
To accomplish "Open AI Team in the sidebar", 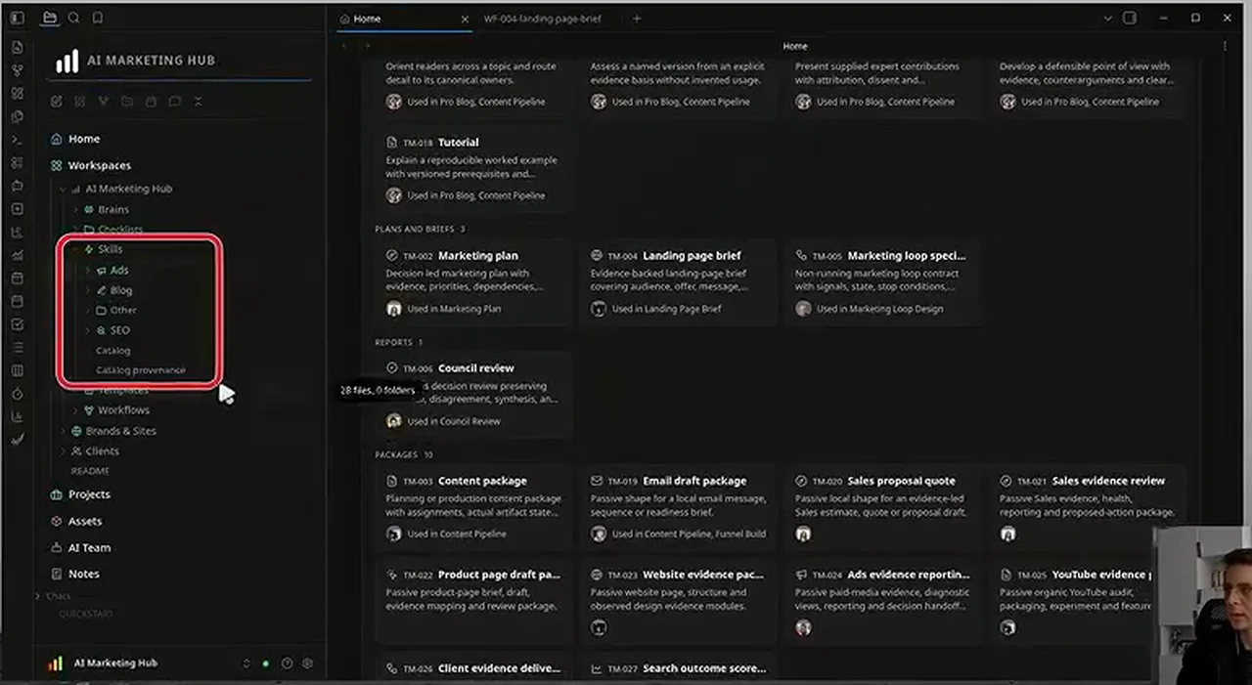I will [x=89, y=547].
